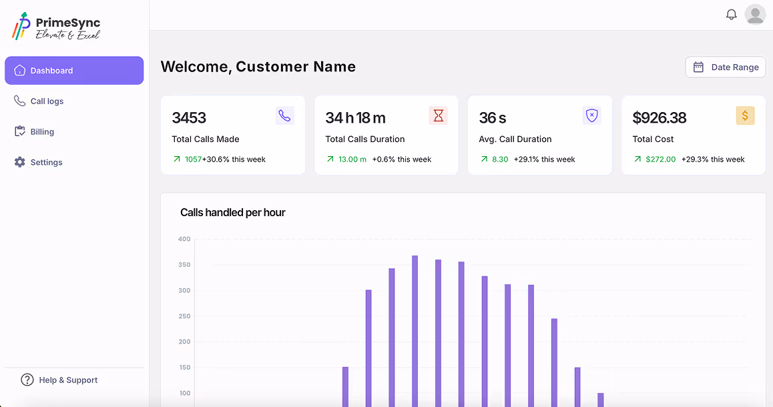This screenshot has width=773, height=407.
Task: Click the Dashboard home icon
Action: [x=20, y=71]
